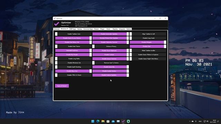Click the Optimizer checkmark icon in taskbar
Screen dimensions: 221x124
(x=123, y=121)
